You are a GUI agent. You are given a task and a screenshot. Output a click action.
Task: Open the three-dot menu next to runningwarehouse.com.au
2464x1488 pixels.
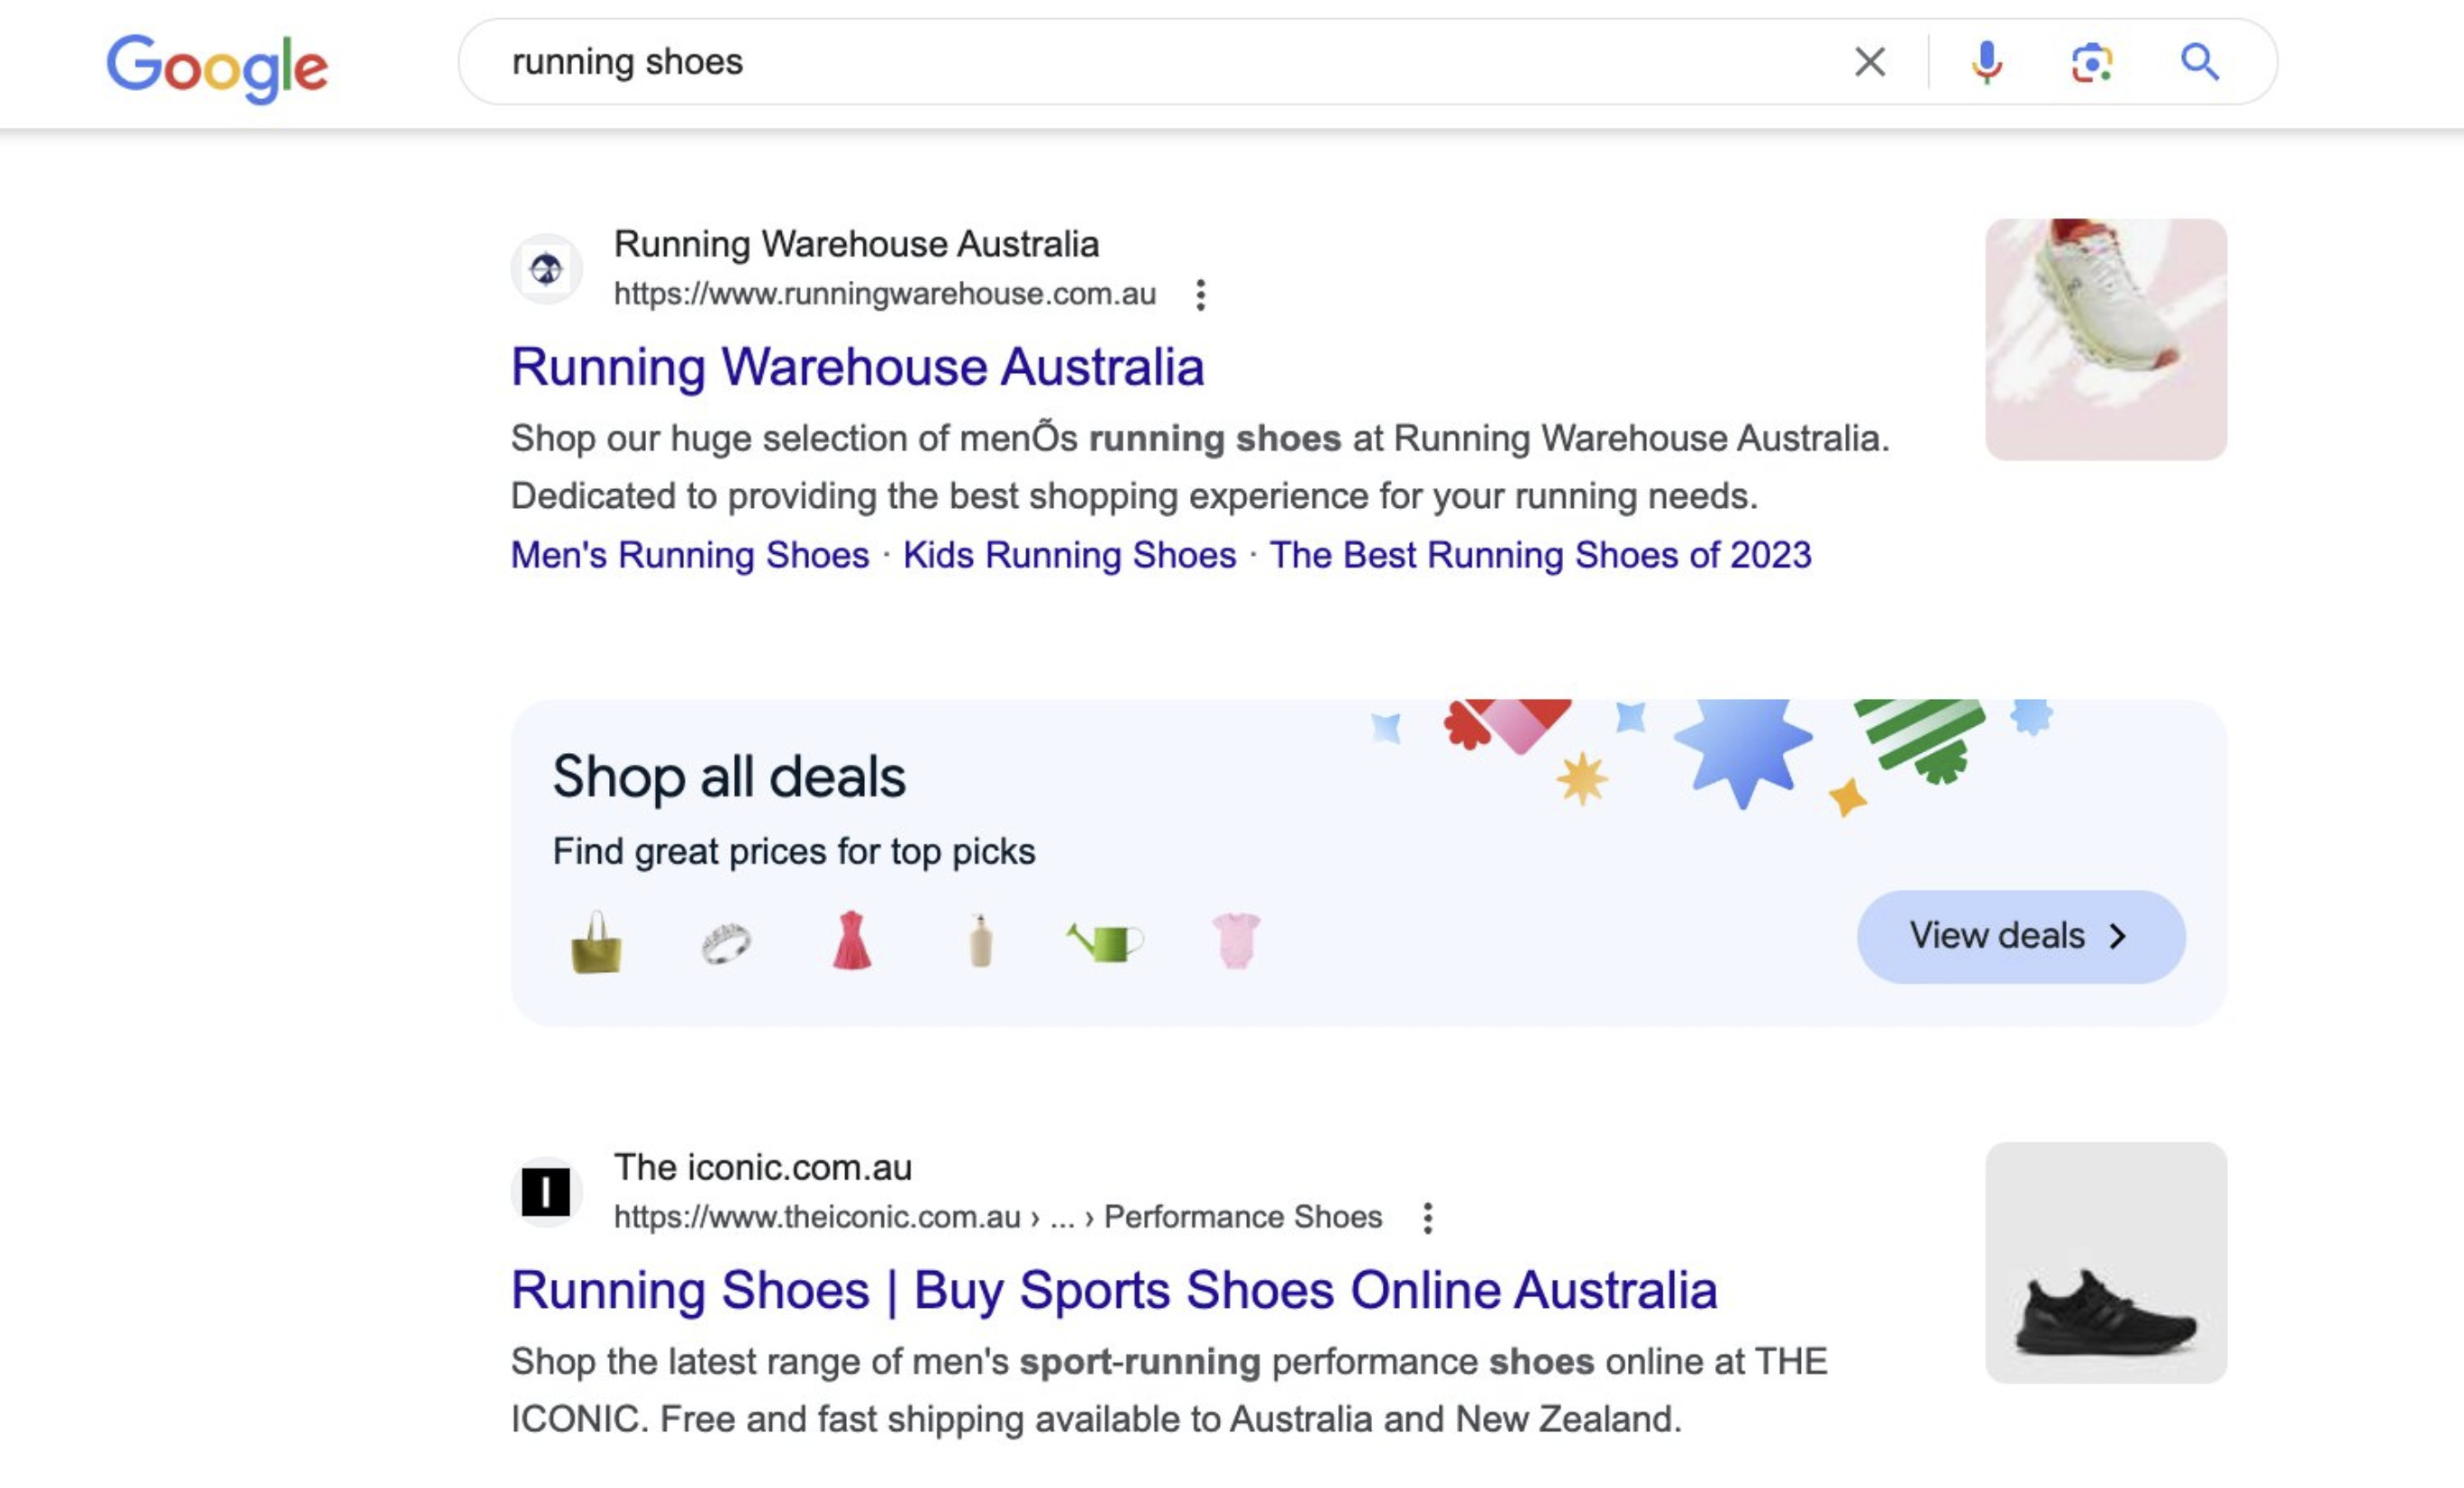[x=1199, y=294]
